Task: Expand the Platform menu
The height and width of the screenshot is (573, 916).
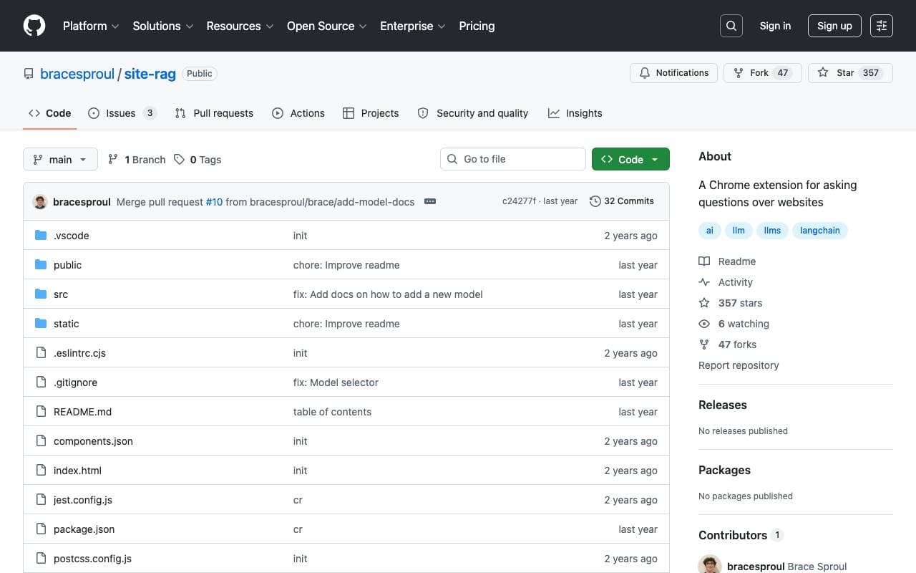Action: click(91, 26)
